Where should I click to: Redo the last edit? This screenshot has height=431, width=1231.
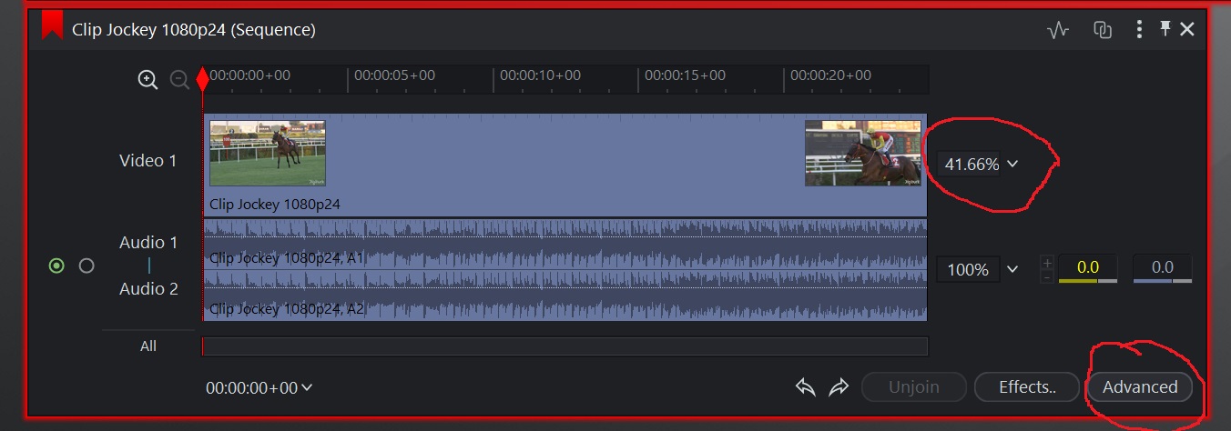point(839,387)
